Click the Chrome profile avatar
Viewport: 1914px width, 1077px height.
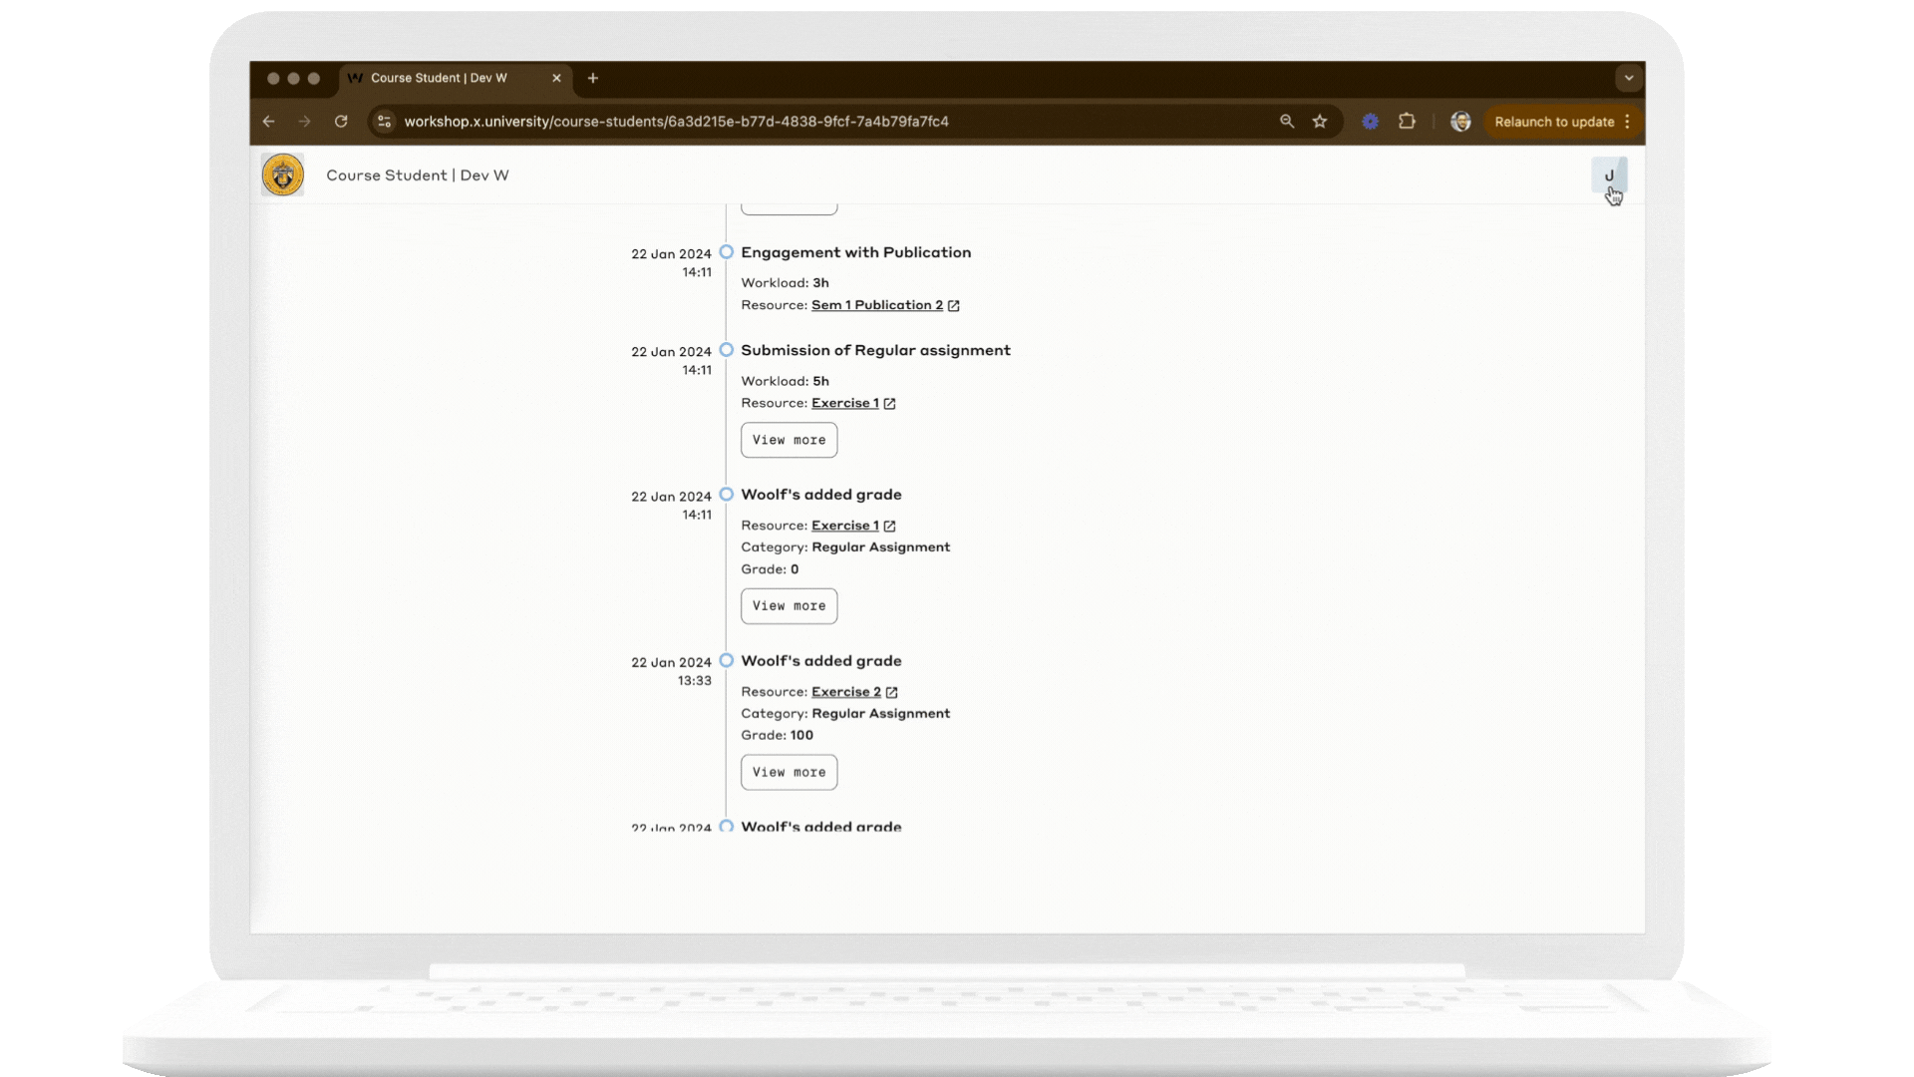click(x=1459, y=121)
